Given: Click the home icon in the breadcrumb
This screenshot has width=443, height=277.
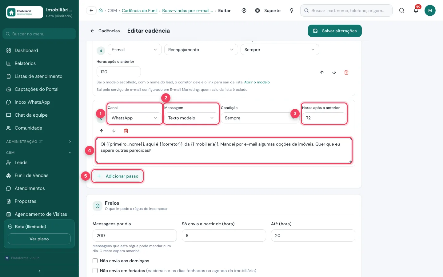Looking at the screenshot, I should click(101, 10).
